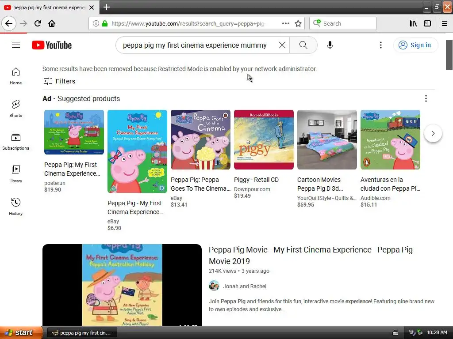Bookmark this page with star icon
453x339 pixels.
point(298,23)
